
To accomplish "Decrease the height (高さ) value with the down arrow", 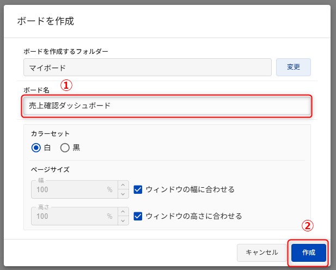I will coord(123,220).
